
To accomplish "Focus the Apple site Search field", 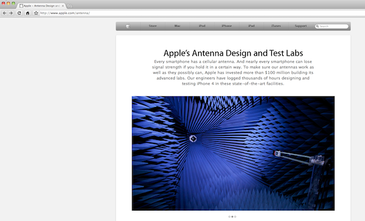I will [332, 26].
